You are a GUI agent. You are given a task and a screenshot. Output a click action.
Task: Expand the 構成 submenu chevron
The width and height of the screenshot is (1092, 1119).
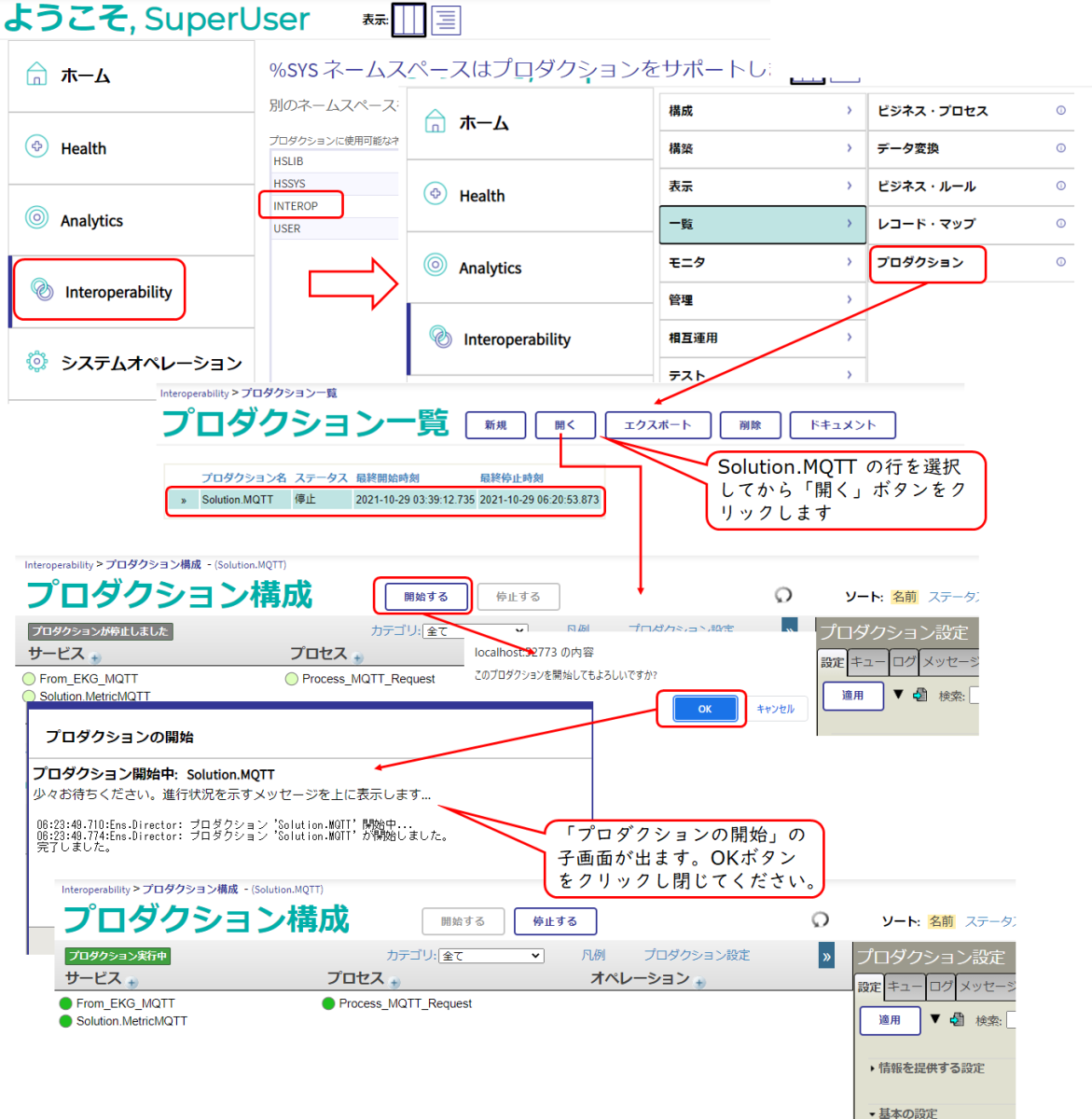point(849,110)
